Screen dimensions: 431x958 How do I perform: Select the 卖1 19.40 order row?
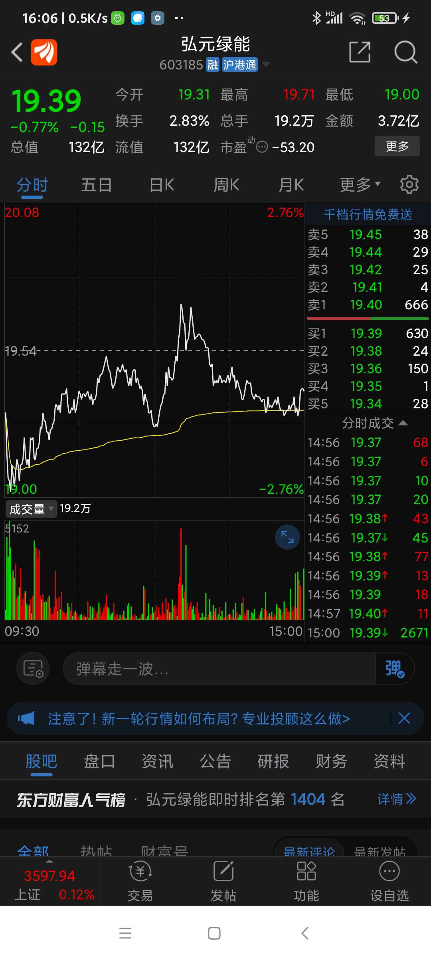[368, 305]
